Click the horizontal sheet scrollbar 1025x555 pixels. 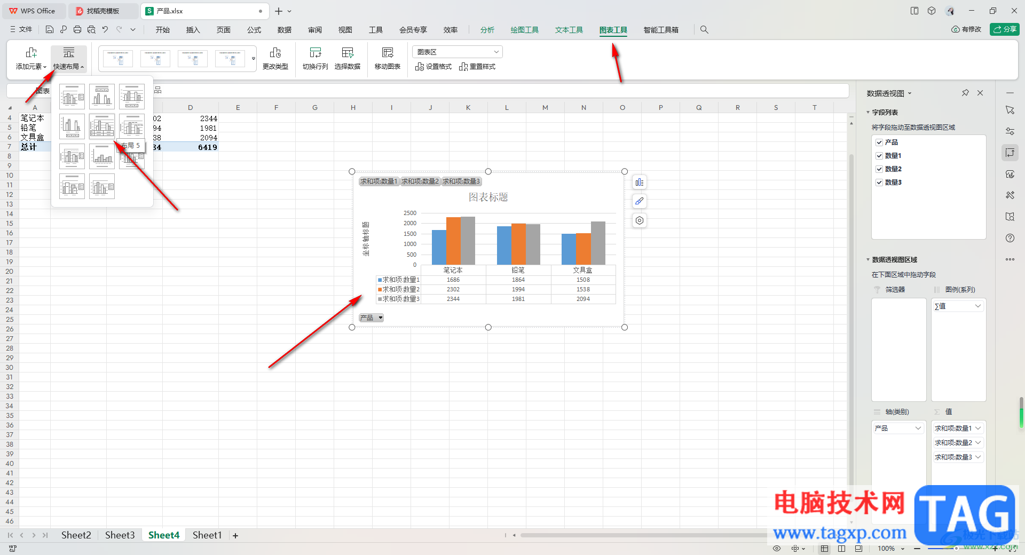(643, 535)
